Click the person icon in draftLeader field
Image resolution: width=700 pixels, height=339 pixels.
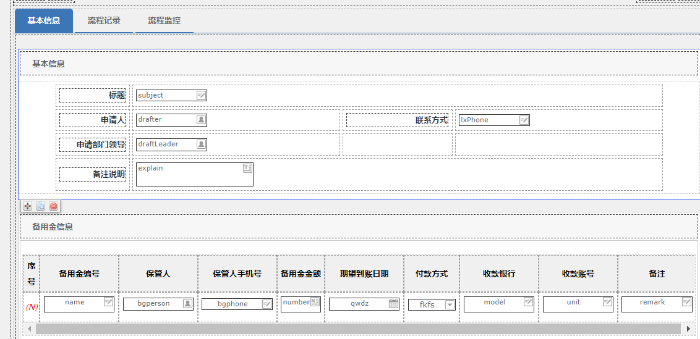(x=202, y=144)
